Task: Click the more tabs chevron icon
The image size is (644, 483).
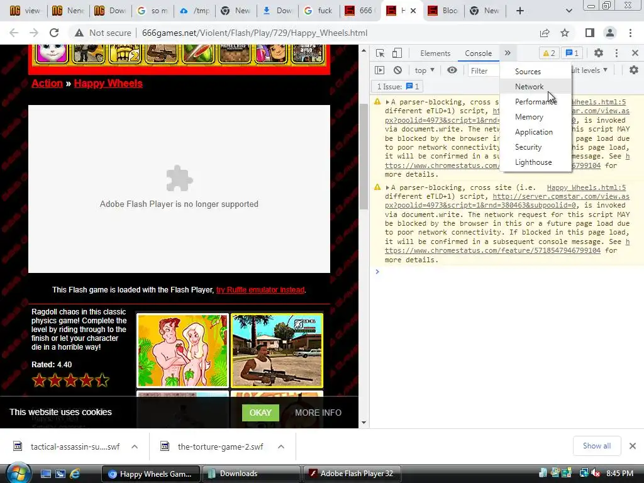Action: click(x=508, y=53)
